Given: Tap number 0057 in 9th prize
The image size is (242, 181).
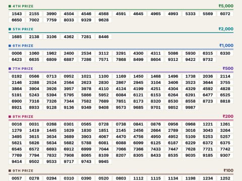Looking at the screenshot, I should (x=17, y=178).
